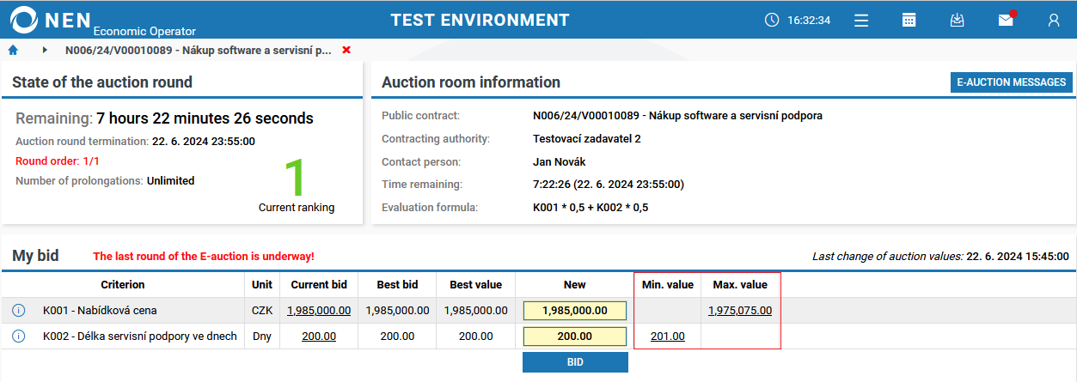Select the N006/24/V00010089 breadcrumb tab

(x=198, y=51)
